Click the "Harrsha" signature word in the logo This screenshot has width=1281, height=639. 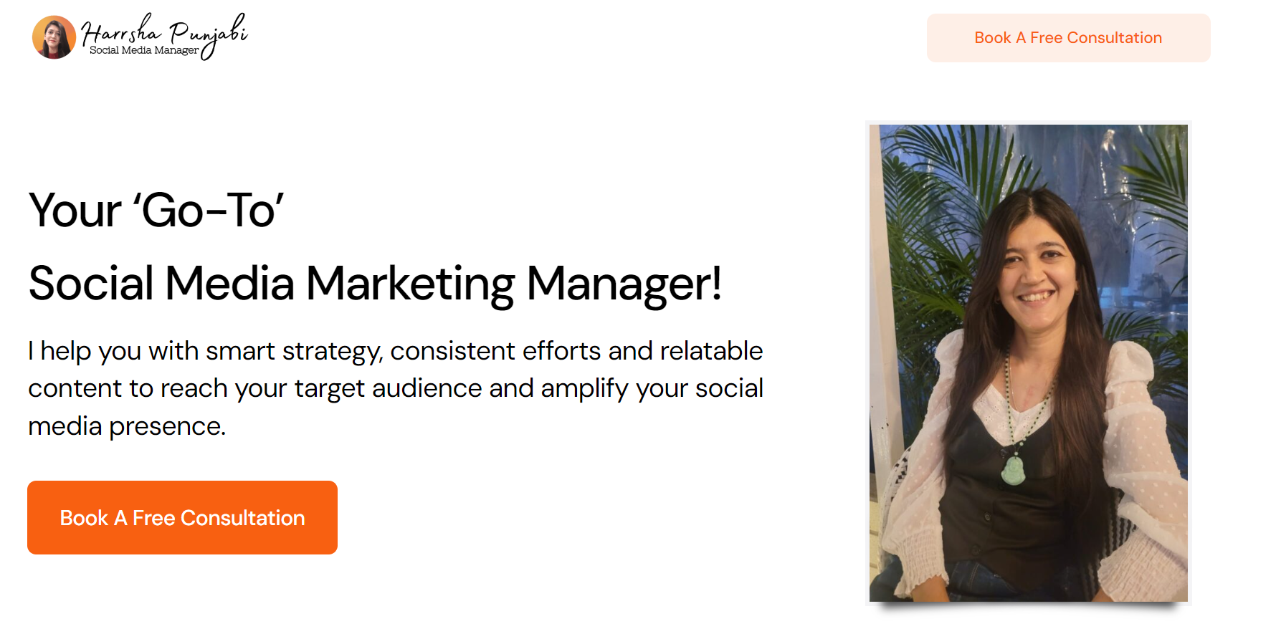pos(120,32)
